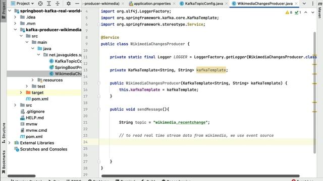Collapse the net.javaguides package

[x=38, y=55]
